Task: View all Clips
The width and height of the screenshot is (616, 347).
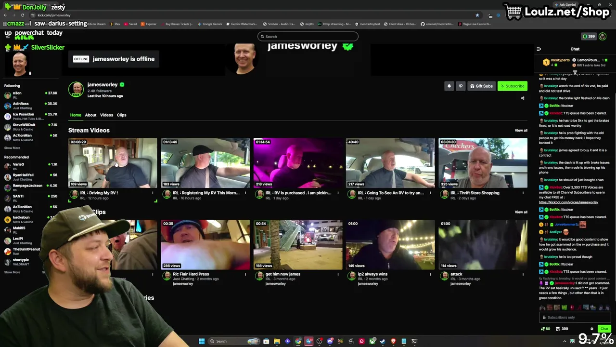Action: pos(521,212)
